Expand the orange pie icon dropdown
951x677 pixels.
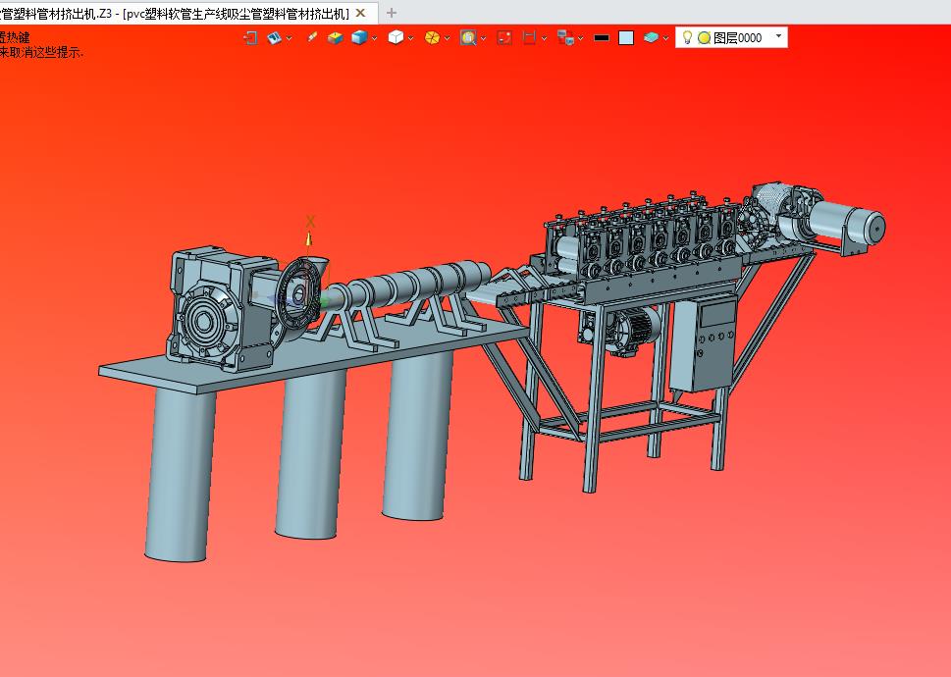(447, 38)
